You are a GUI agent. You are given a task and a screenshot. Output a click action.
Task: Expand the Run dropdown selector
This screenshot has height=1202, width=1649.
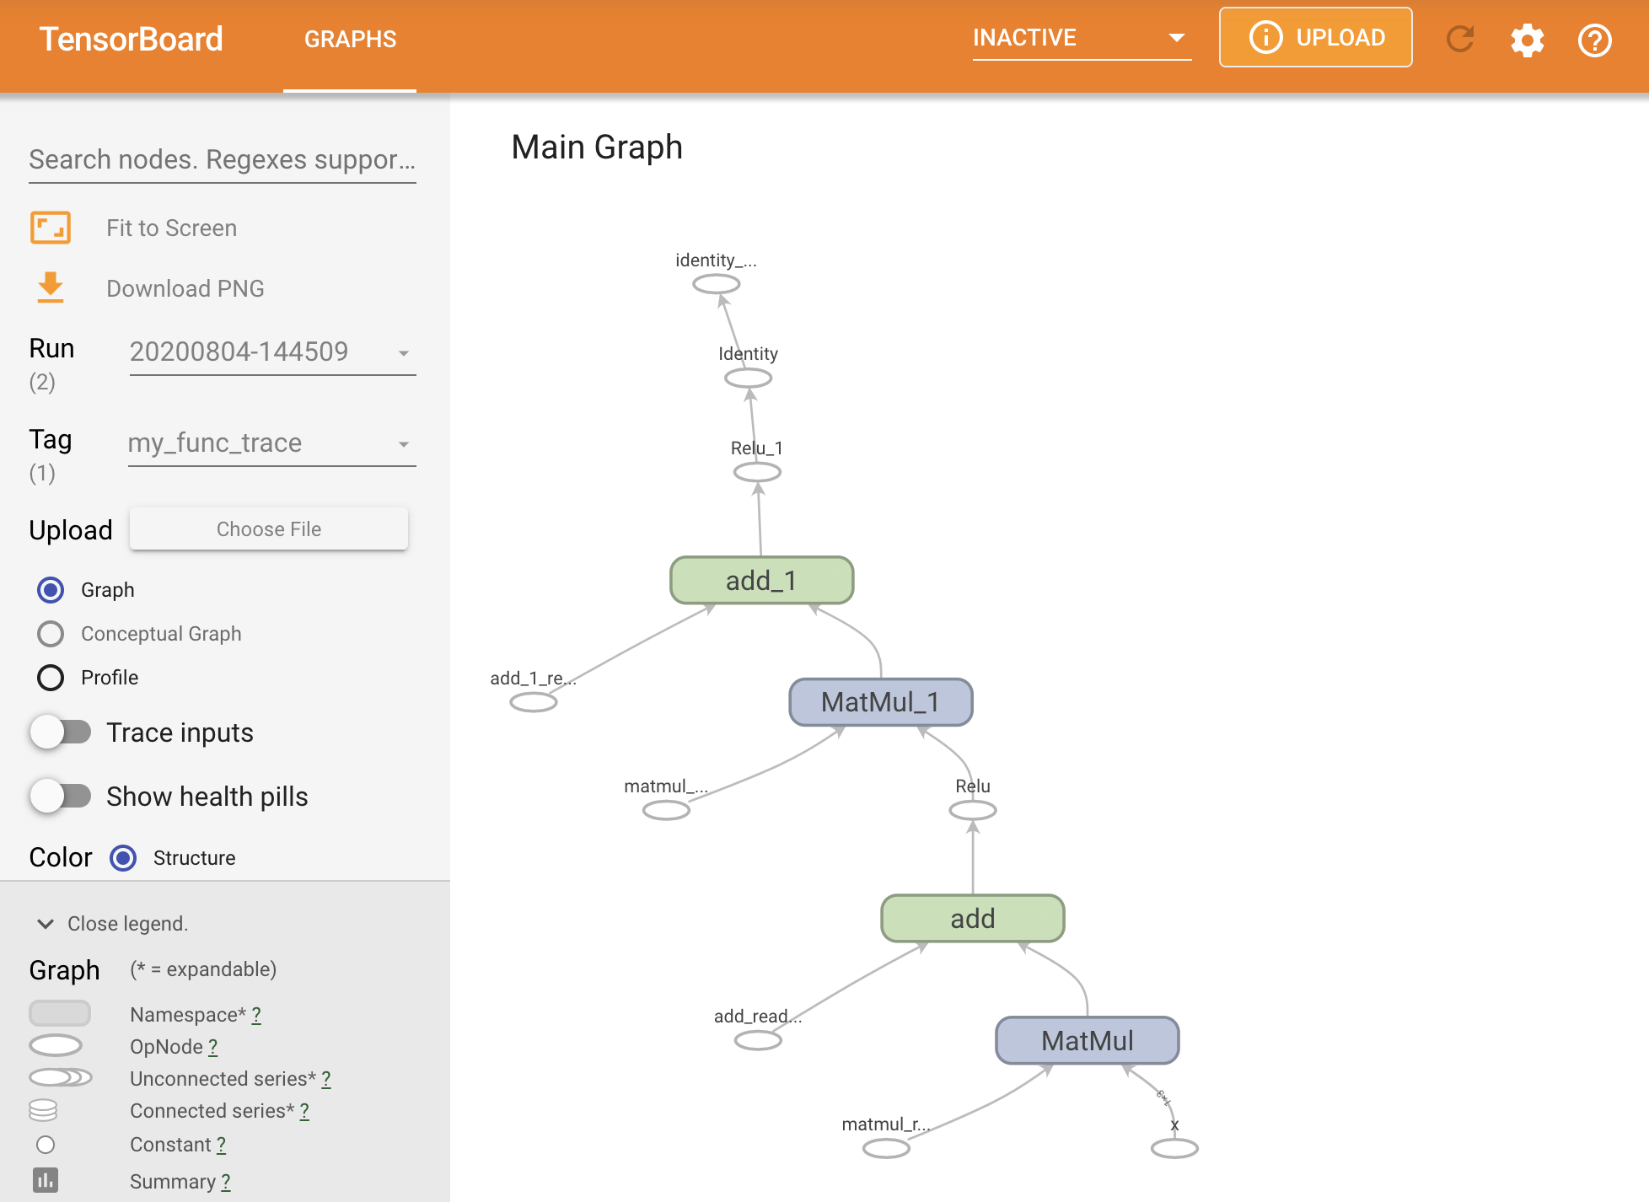coord(403,352)
